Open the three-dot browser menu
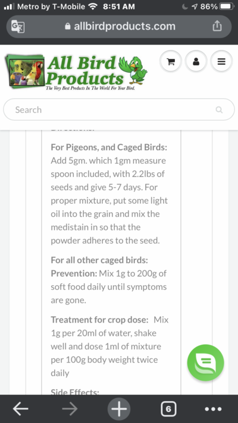238x423 pixels. [213, 409]
